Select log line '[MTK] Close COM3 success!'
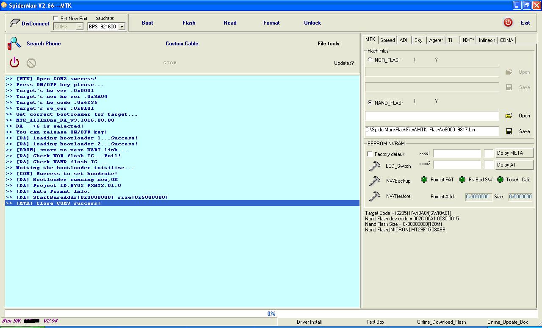The width and height of the screenshot is (542, 328). [182, 203]
